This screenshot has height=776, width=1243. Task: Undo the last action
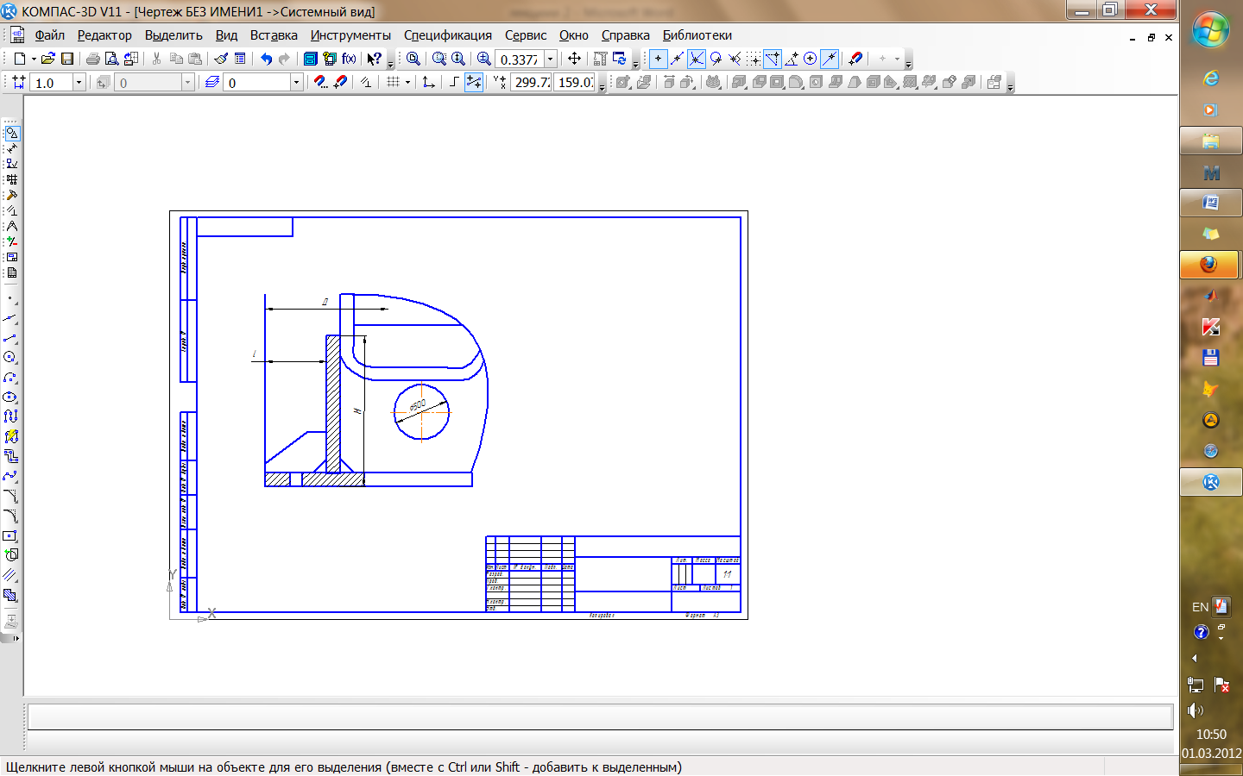click(x=266, y=59)
